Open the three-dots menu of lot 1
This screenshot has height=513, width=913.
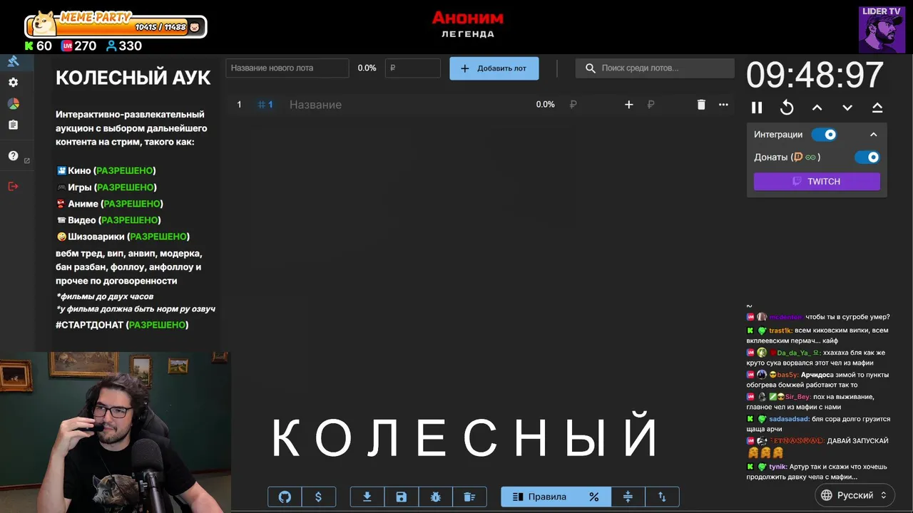pos(723,105)
